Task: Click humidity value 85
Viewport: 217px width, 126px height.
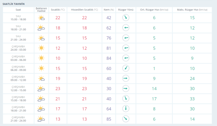Action: pyautogui.click(x=109, y=119)
